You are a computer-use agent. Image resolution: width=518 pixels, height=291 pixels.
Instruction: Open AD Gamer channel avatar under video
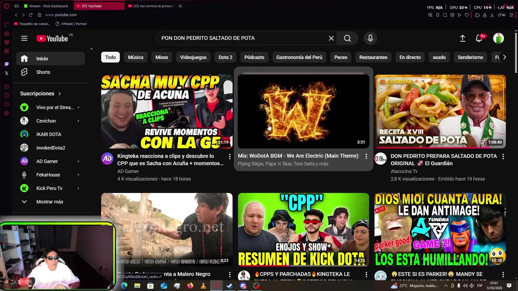(107, 159)
